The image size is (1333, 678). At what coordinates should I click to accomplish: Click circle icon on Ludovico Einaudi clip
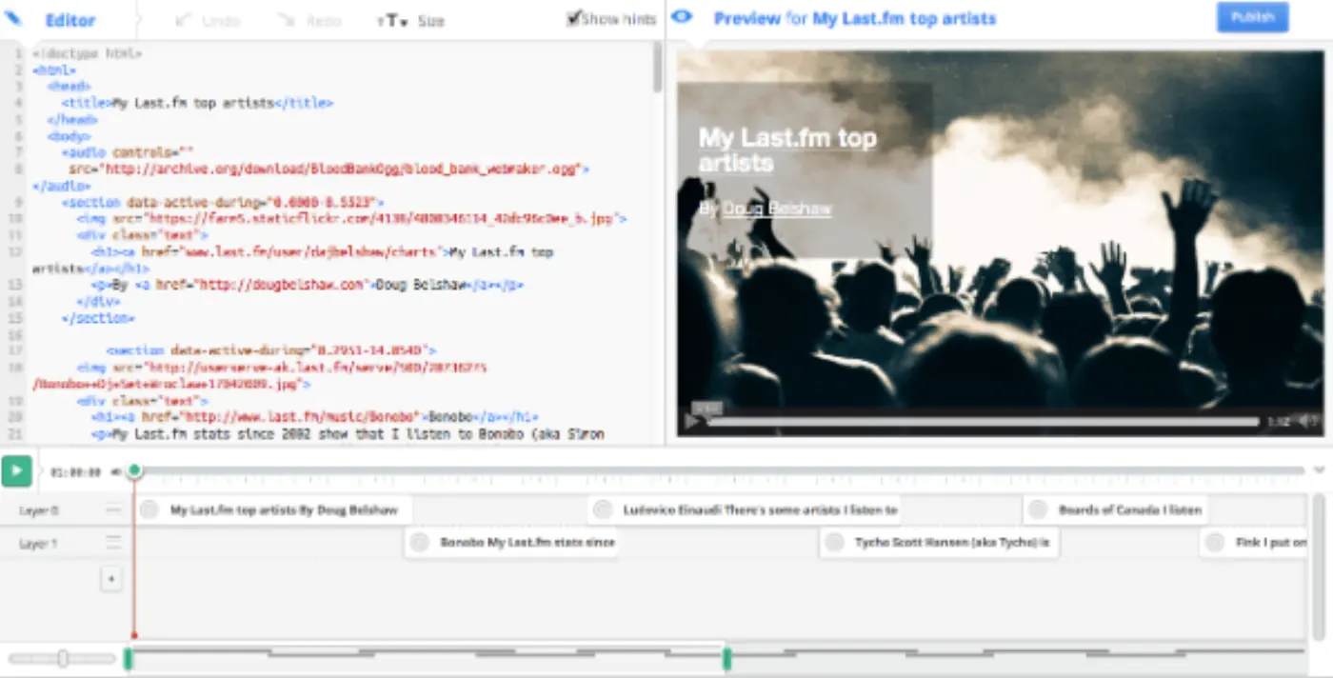tap(602, 510)
